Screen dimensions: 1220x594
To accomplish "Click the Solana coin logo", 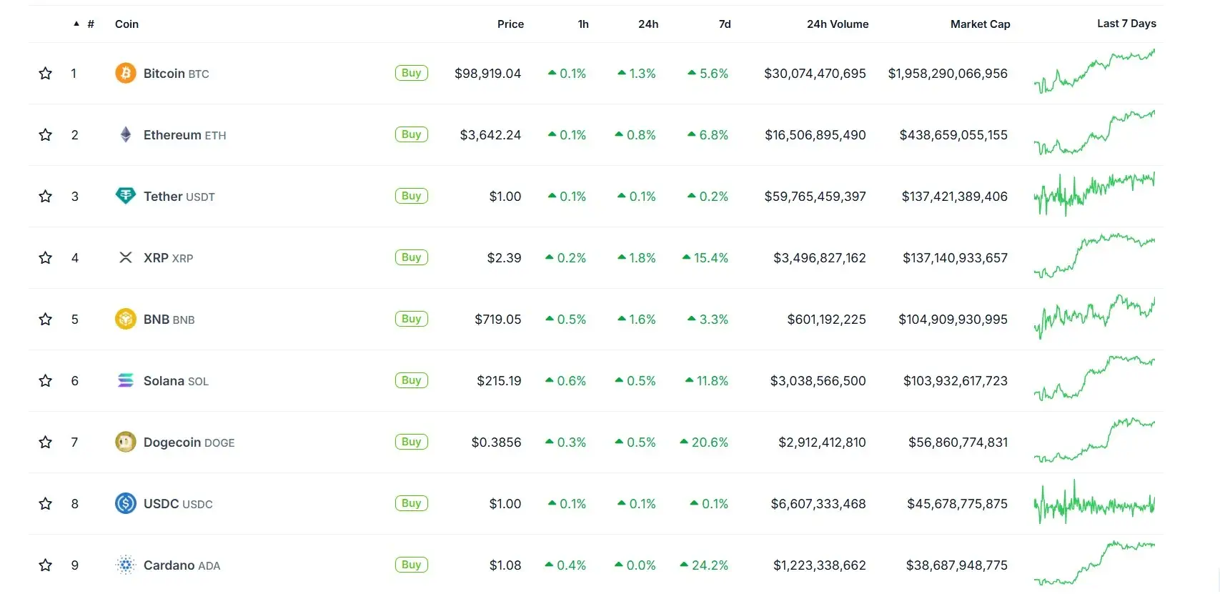I will click(x=126, y=380).
